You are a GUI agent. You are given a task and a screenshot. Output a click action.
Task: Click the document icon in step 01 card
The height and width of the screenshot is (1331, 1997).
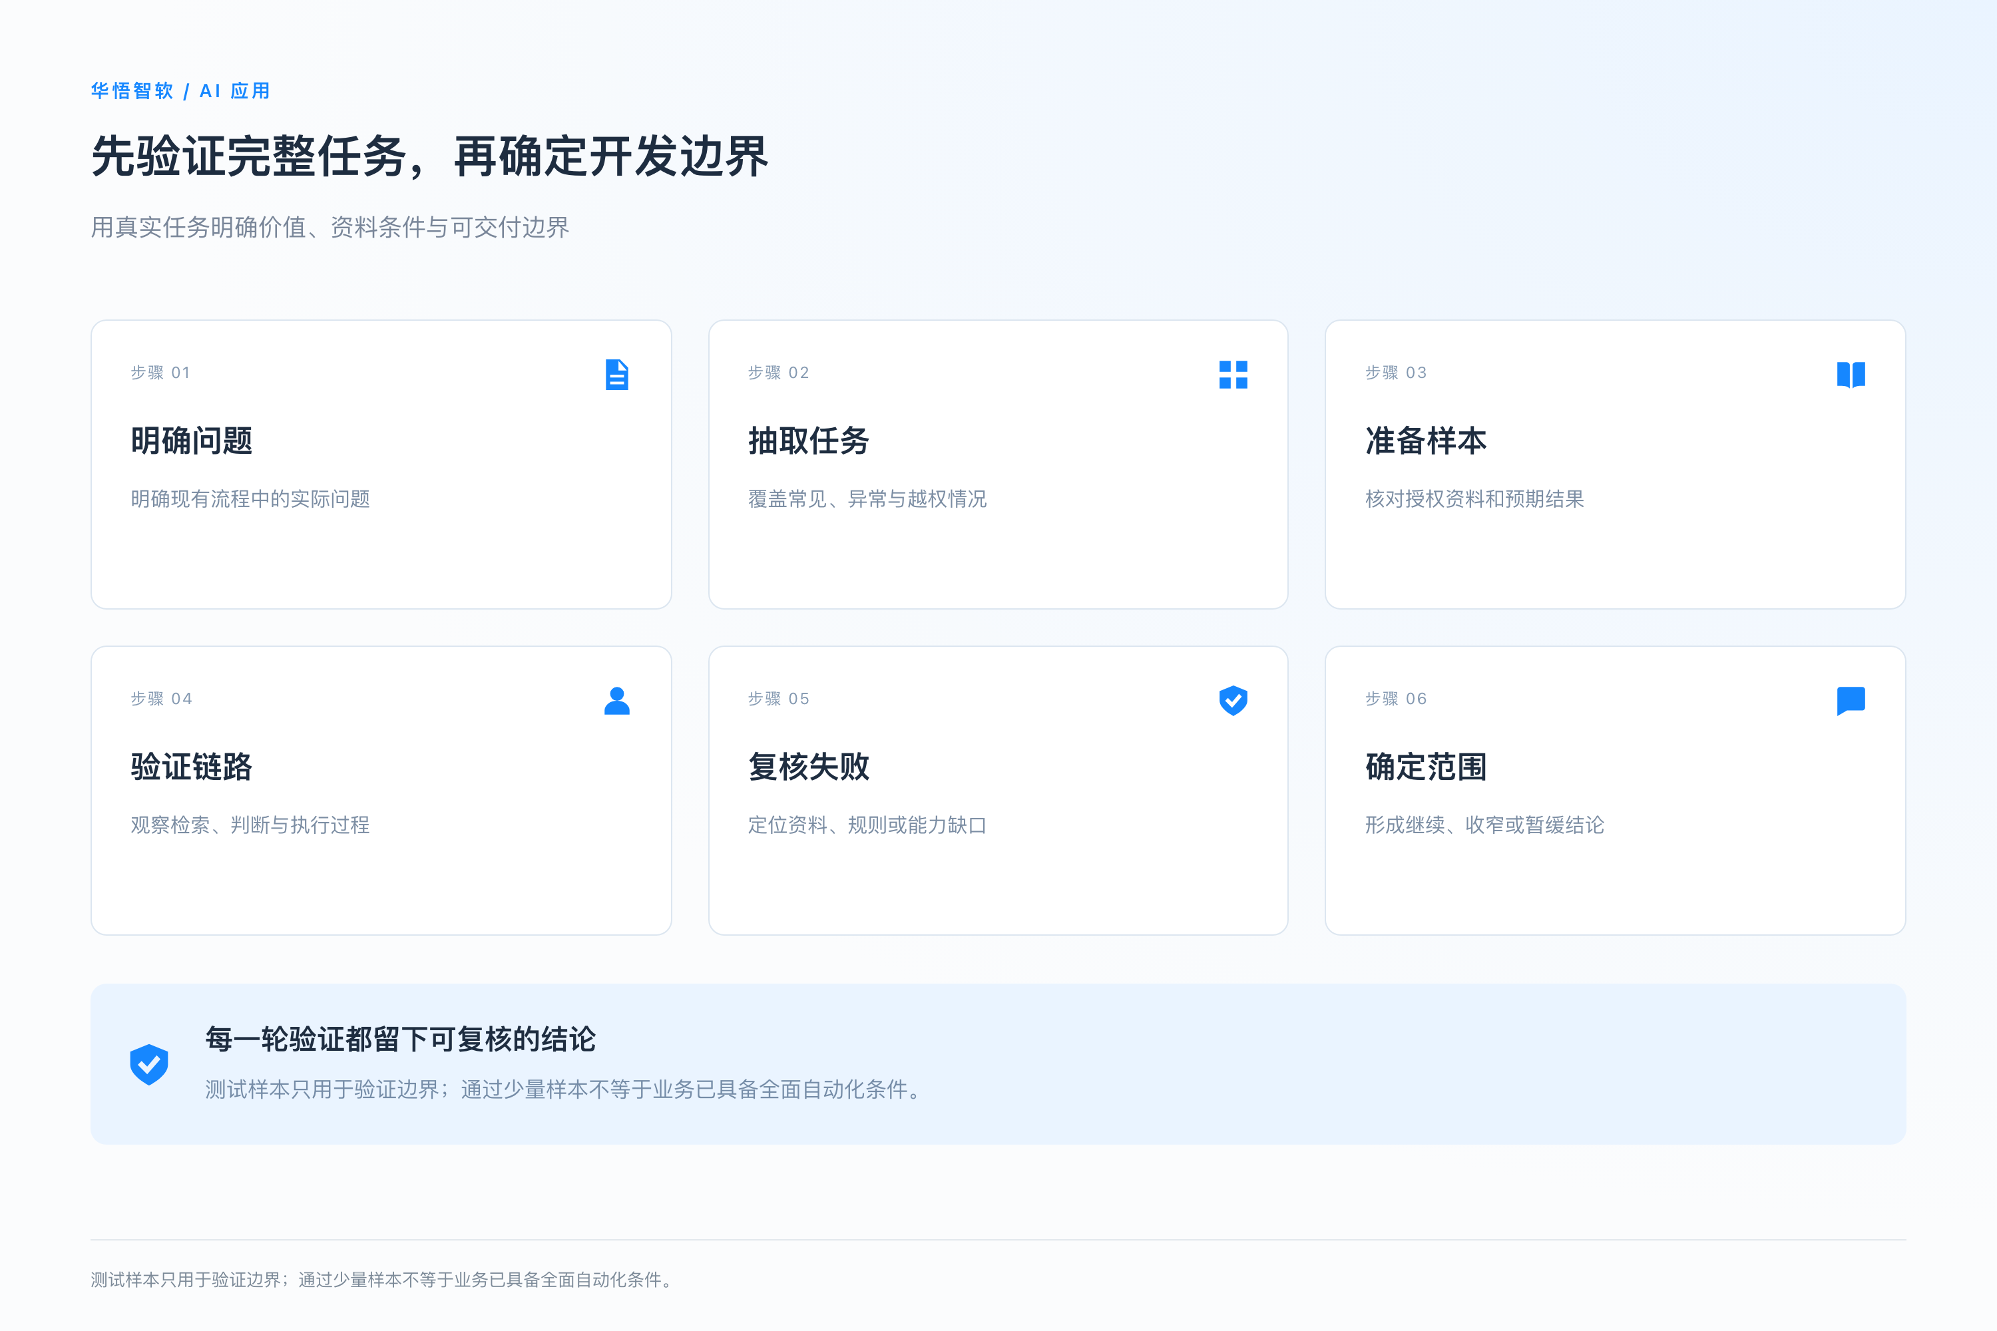click(617, 374)
